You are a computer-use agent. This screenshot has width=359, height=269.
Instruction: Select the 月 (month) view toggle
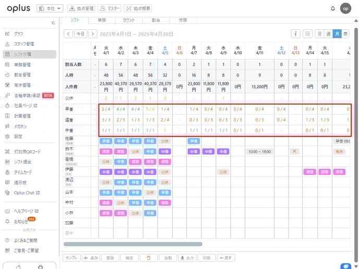pyautogui.click(x=337, y=33)
